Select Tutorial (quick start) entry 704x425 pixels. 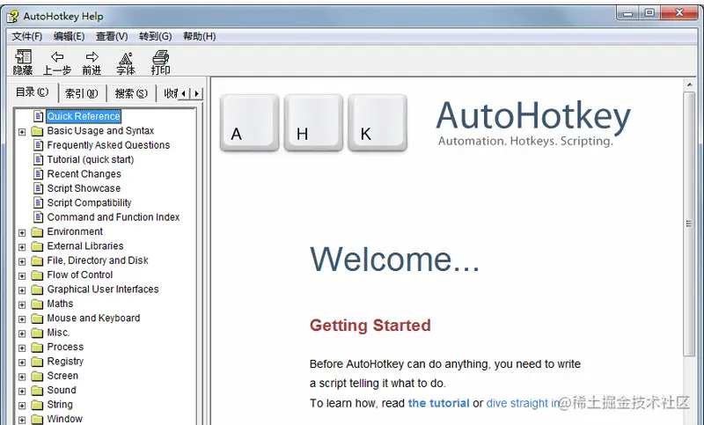91,159
